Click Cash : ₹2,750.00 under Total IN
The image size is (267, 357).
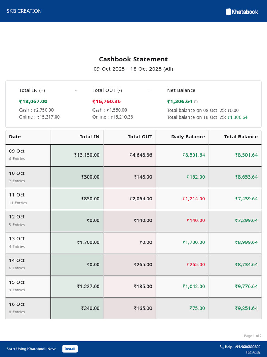tap(36, 110)
